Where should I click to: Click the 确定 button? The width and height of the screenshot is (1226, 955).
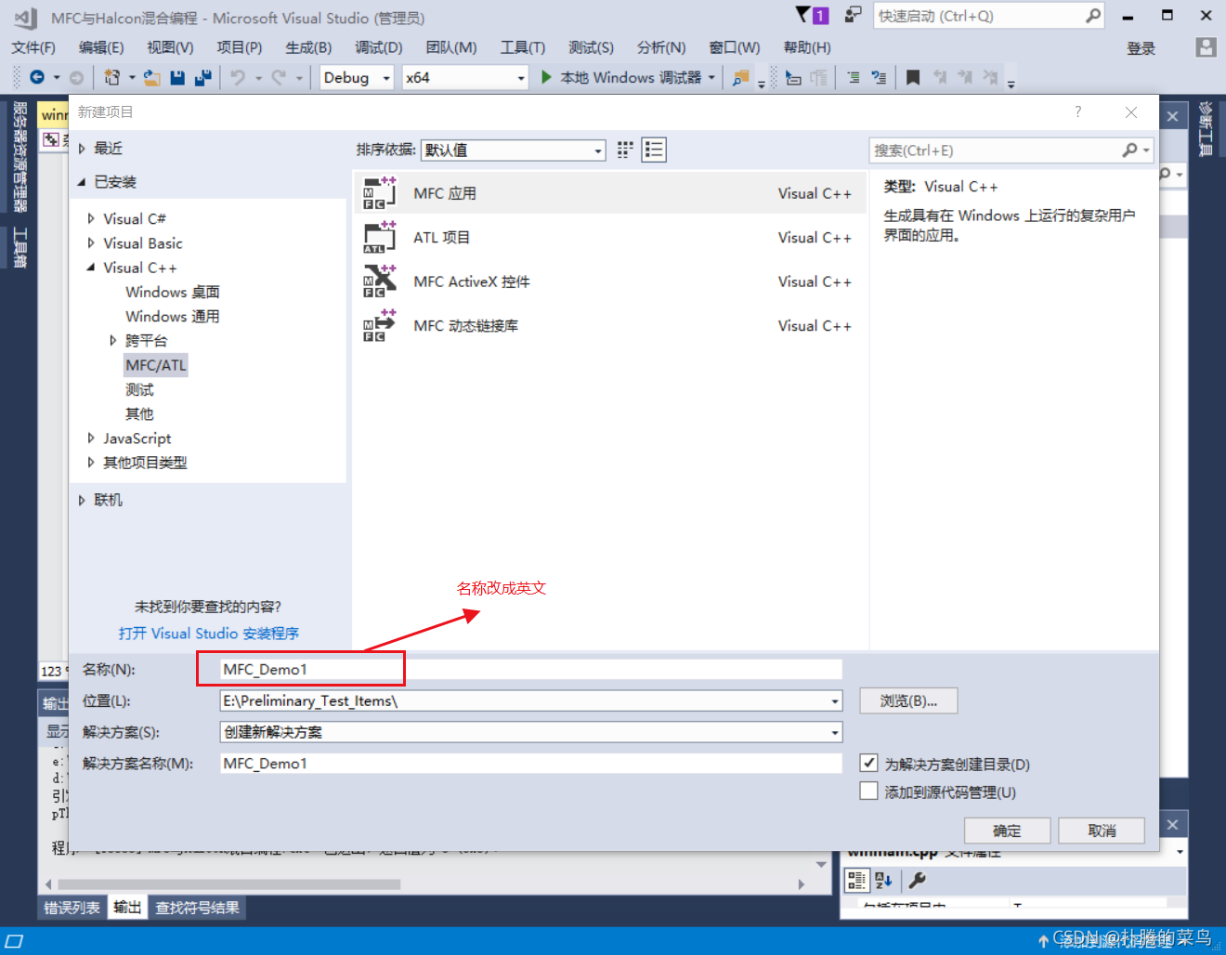tap(1007, 831)
